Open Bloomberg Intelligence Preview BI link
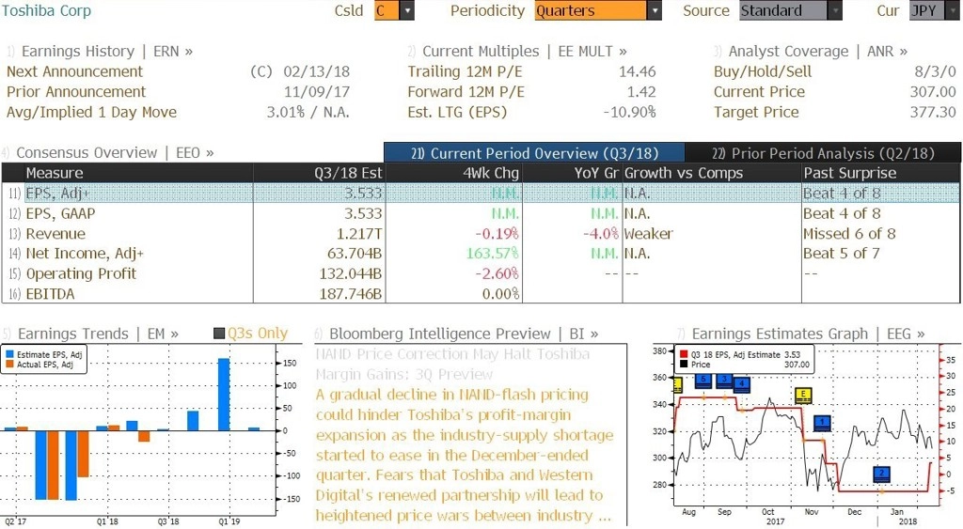 [x=464, y=334]
